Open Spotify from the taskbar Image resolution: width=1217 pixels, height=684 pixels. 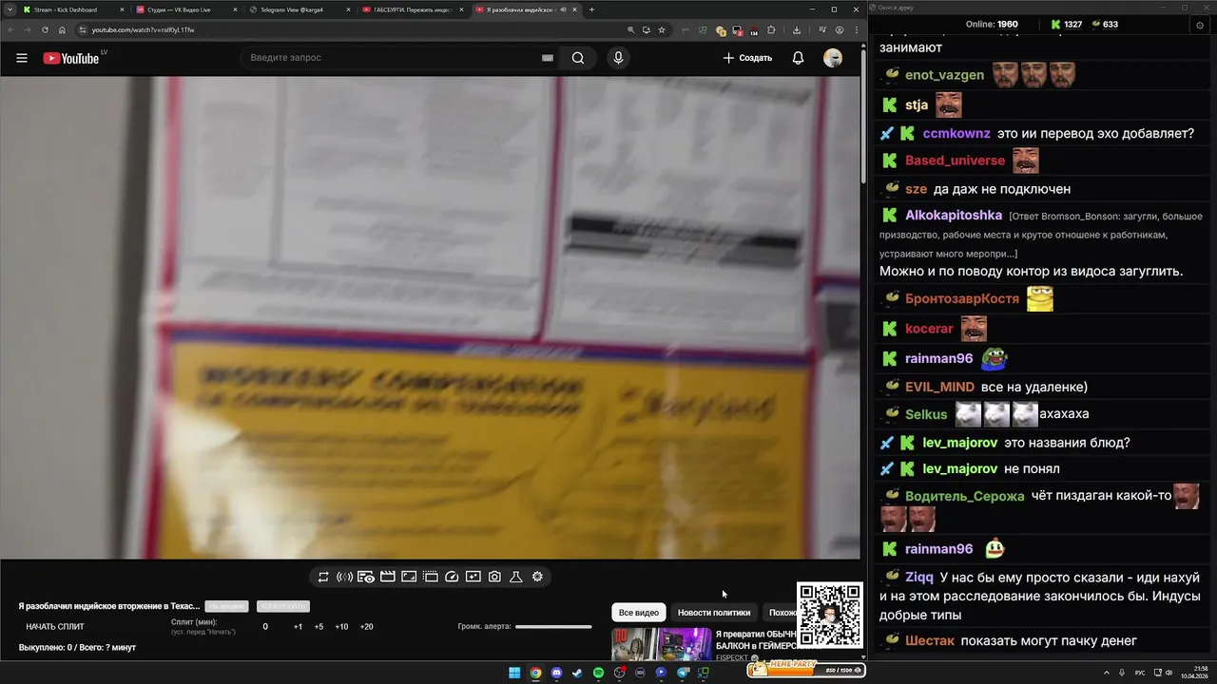tap(598, 673)
